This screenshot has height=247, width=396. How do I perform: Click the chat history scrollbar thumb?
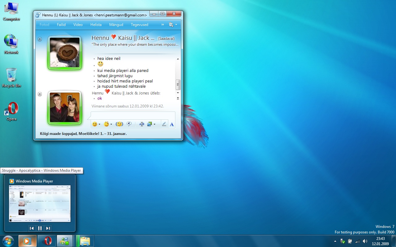tap(178, 84)
